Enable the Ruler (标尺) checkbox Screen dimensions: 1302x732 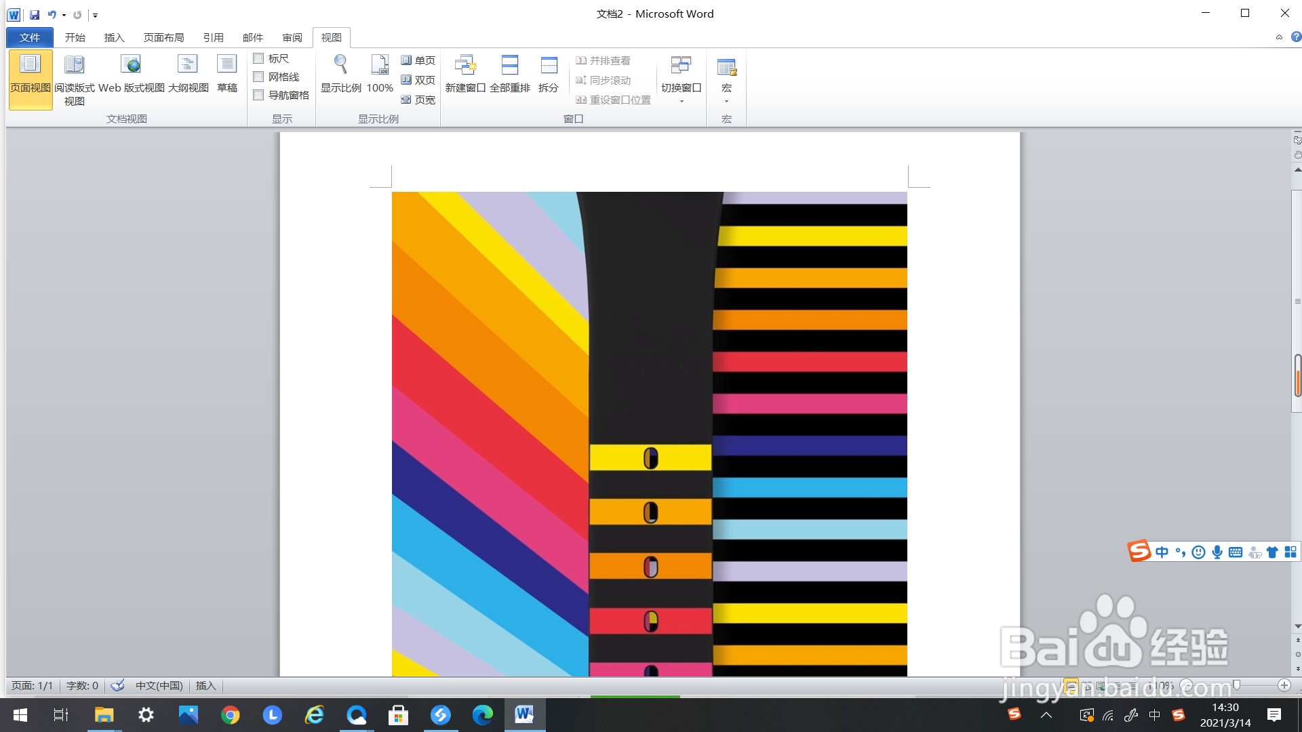tap(258, 59)
